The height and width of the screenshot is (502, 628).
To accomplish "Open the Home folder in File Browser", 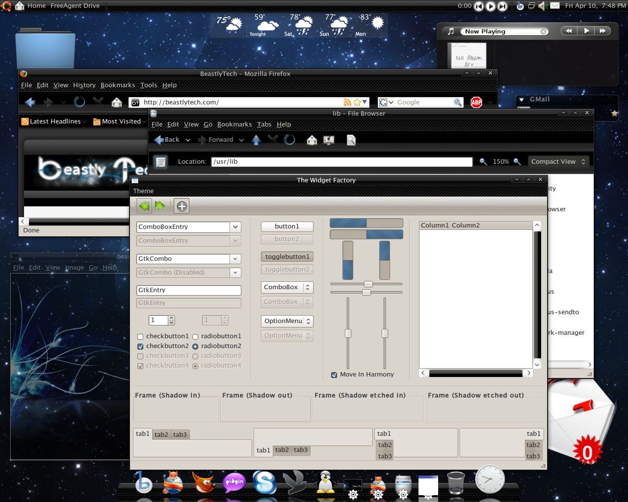I will point(312,140).
